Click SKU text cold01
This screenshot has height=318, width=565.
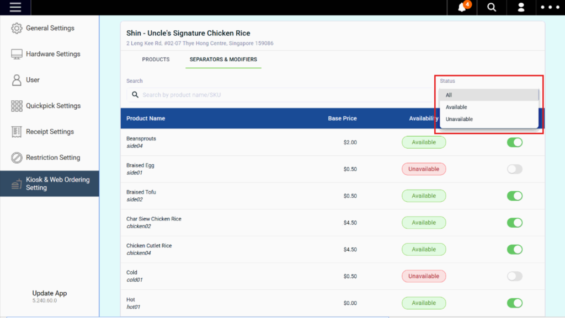coord(135,280)
